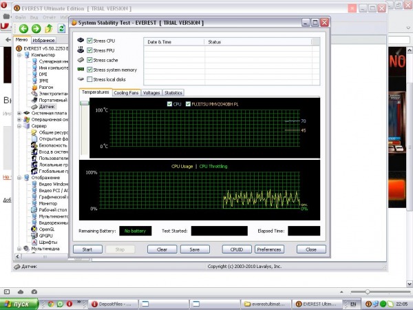413x310 pixels.
Task: Collapse the Мультимедиа tree node
Action: coord(19,249)
